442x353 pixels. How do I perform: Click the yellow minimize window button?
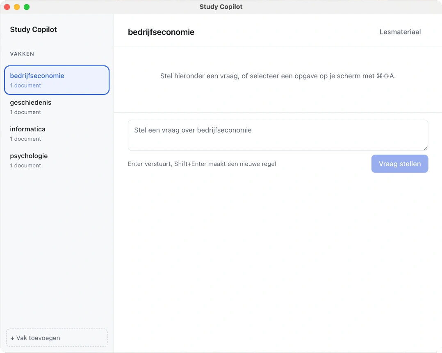pyautogui.click(x=17, y=7)
